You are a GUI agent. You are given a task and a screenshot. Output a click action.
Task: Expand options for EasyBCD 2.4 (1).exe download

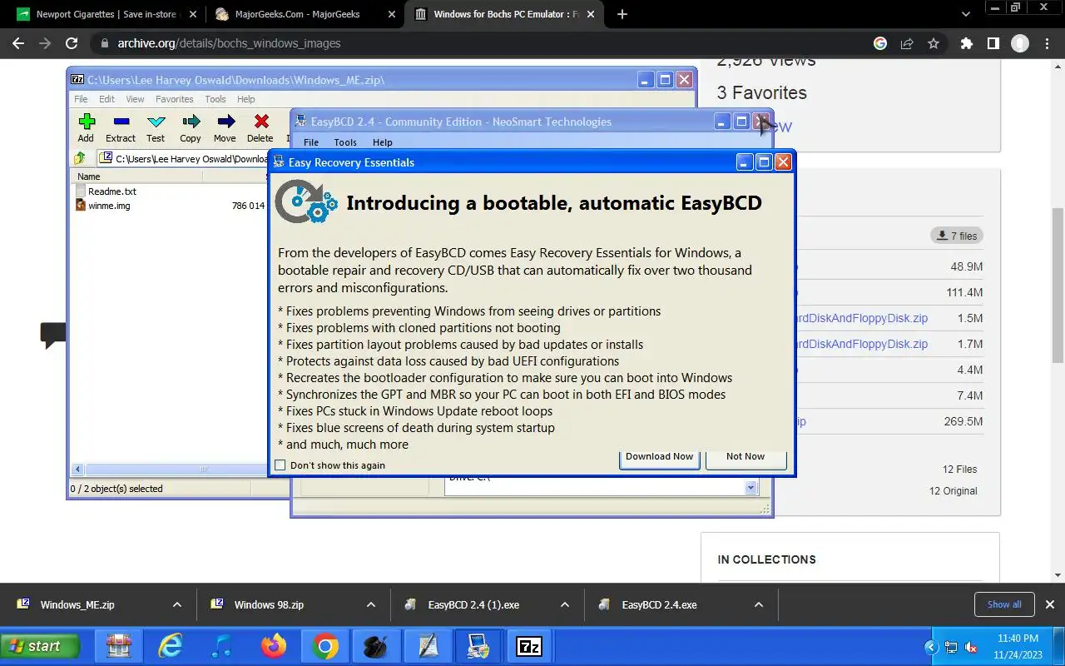click(565, 605)
